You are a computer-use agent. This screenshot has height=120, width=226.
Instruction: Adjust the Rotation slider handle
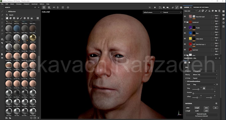(193, 93)
